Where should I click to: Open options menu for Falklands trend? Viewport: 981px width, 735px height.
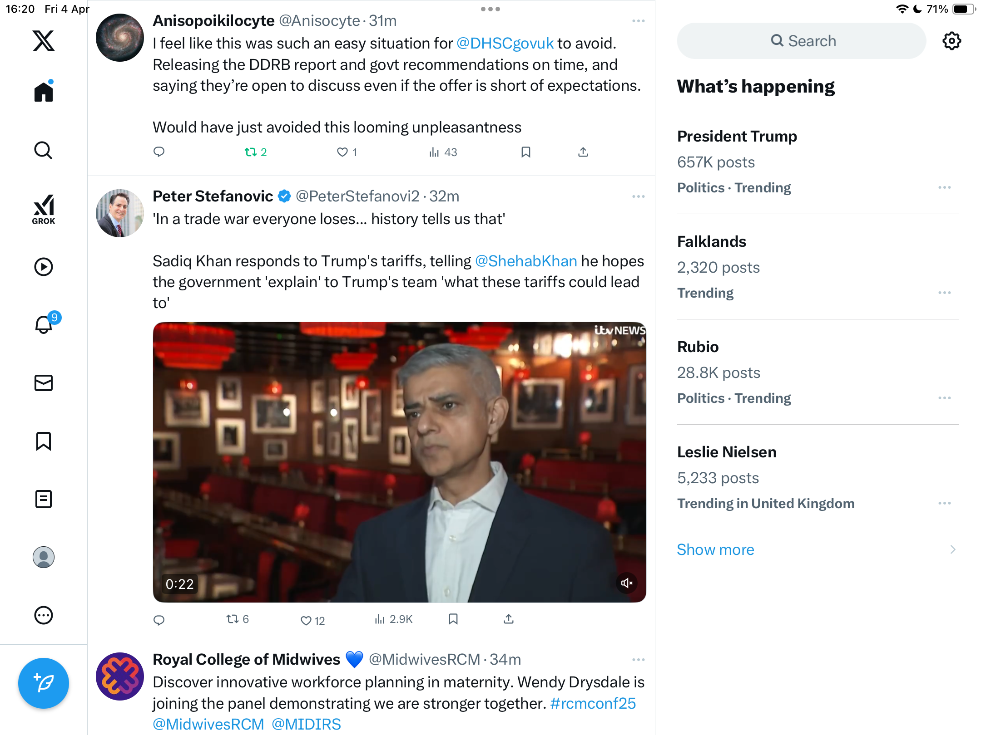click(x=944, y=293)
